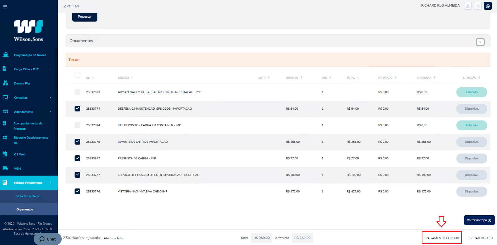
Task: Click the Atualizar lista link
Action: (113, 238)
